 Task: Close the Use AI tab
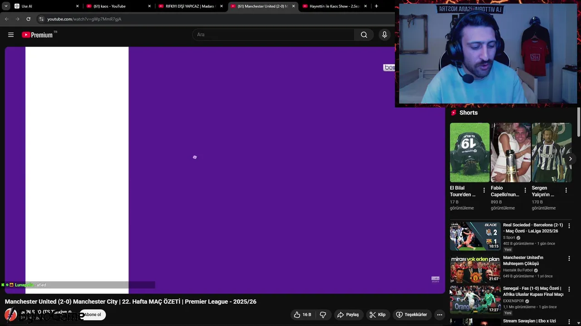pyautogui.click(x=77, y=6)
